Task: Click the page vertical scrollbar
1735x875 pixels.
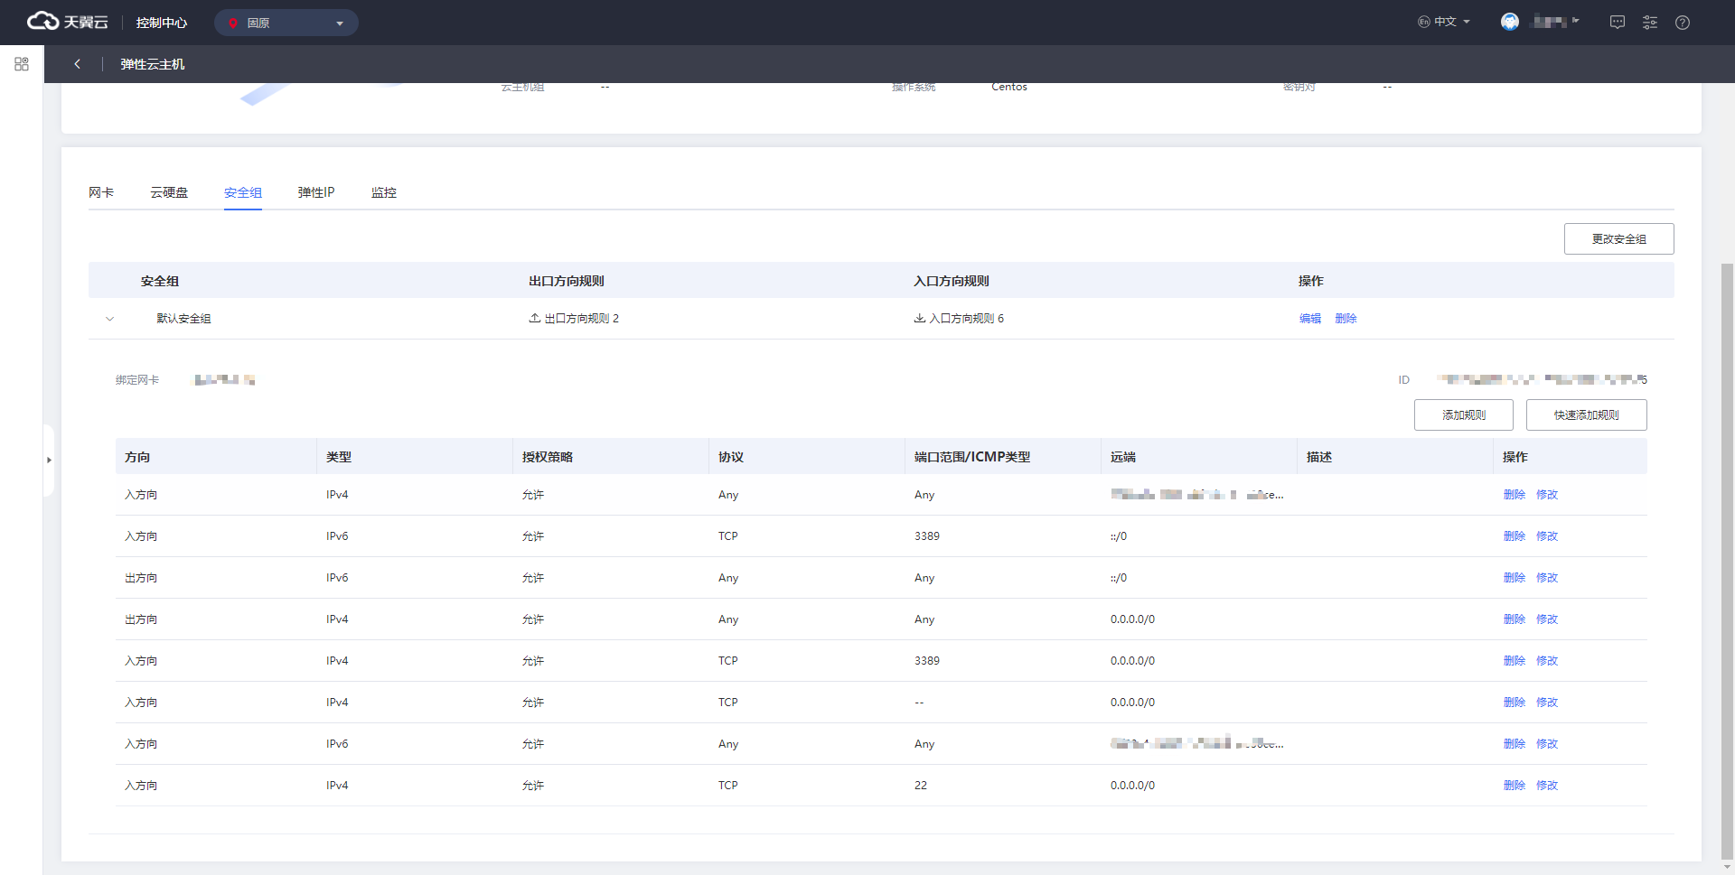Action: coord(1727,560)
